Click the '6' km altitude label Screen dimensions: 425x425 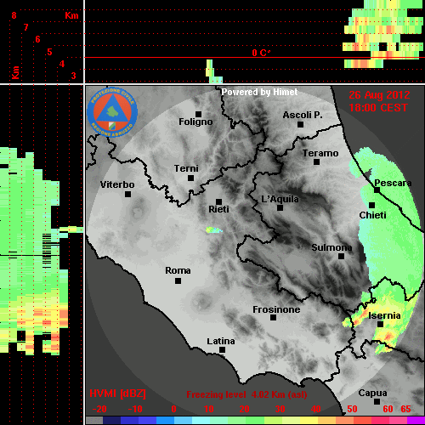pyautogui.click(x=37, y=39)
